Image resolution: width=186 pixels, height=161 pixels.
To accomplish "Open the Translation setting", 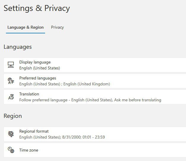I will (x=95, y=97).
